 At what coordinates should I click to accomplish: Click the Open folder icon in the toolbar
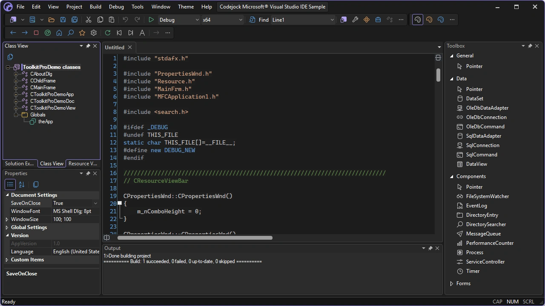[x=52, y=20]
